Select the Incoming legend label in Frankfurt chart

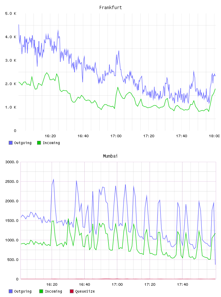tap(51, 143)
